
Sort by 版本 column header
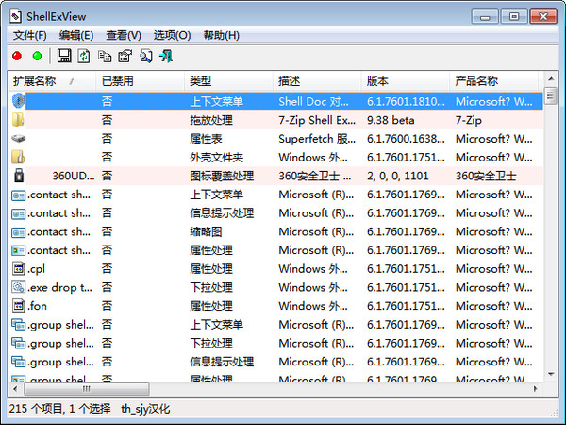coord(406,81)
